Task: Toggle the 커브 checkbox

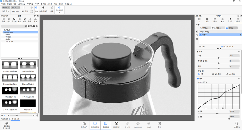Action: [198, 79]
